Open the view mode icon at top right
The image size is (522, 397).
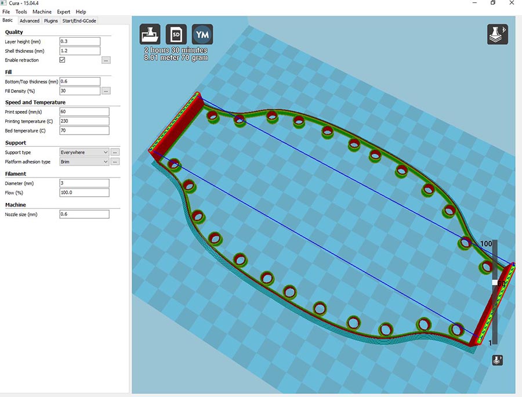(x=498, y=34)
